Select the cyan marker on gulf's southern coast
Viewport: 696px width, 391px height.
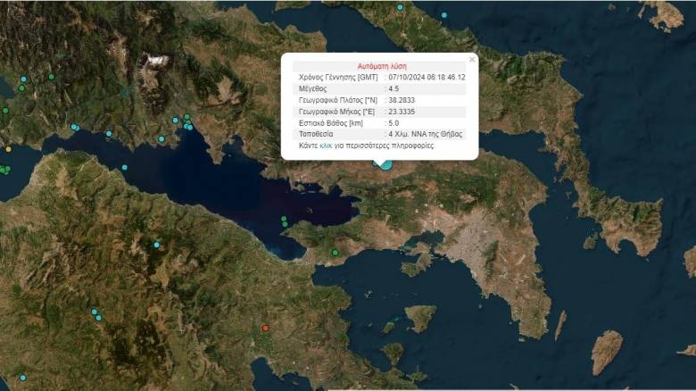pos(156,245)
